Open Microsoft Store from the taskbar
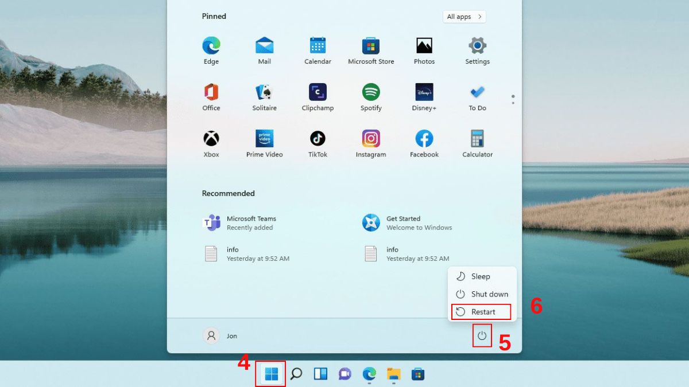Image resolution: width=689 pixels, height=387 pixels. [417, 374]
